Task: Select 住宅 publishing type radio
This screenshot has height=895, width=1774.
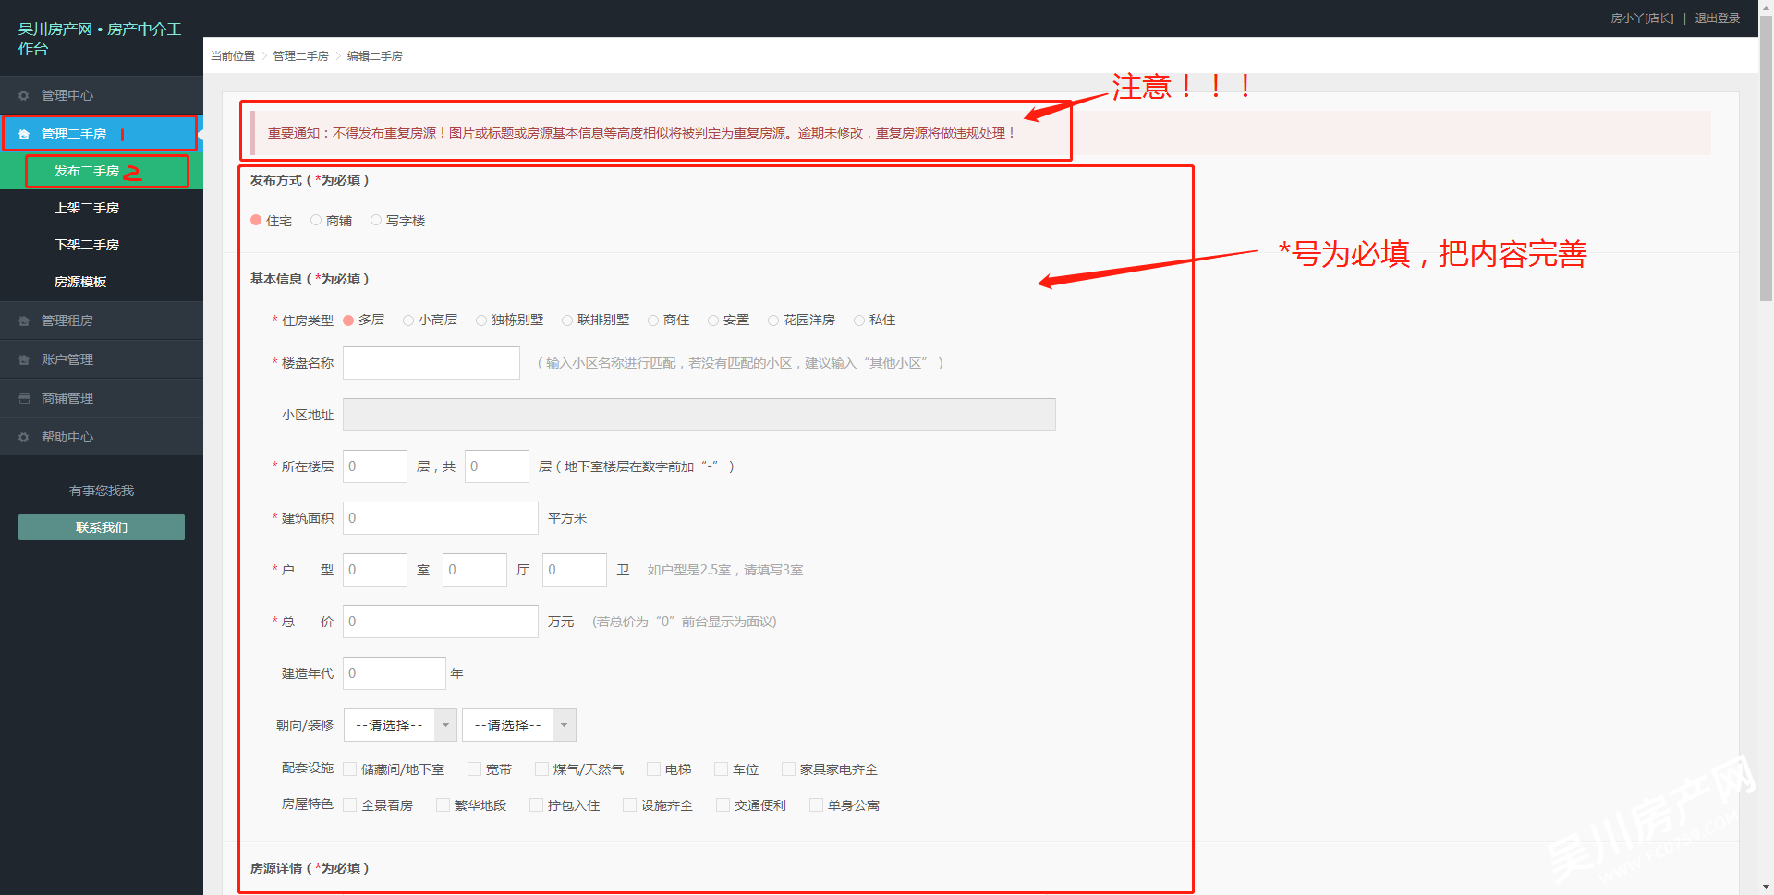Action: tap(256, 220)
